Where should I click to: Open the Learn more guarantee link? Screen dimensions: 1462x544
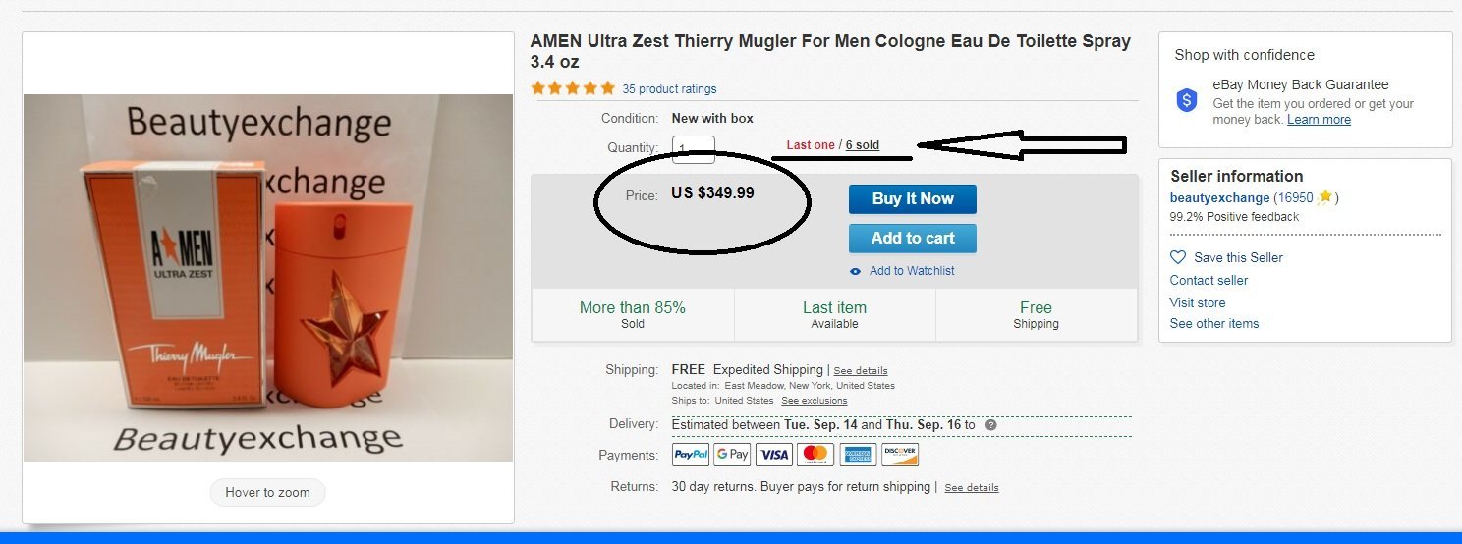click(1319, 120)
